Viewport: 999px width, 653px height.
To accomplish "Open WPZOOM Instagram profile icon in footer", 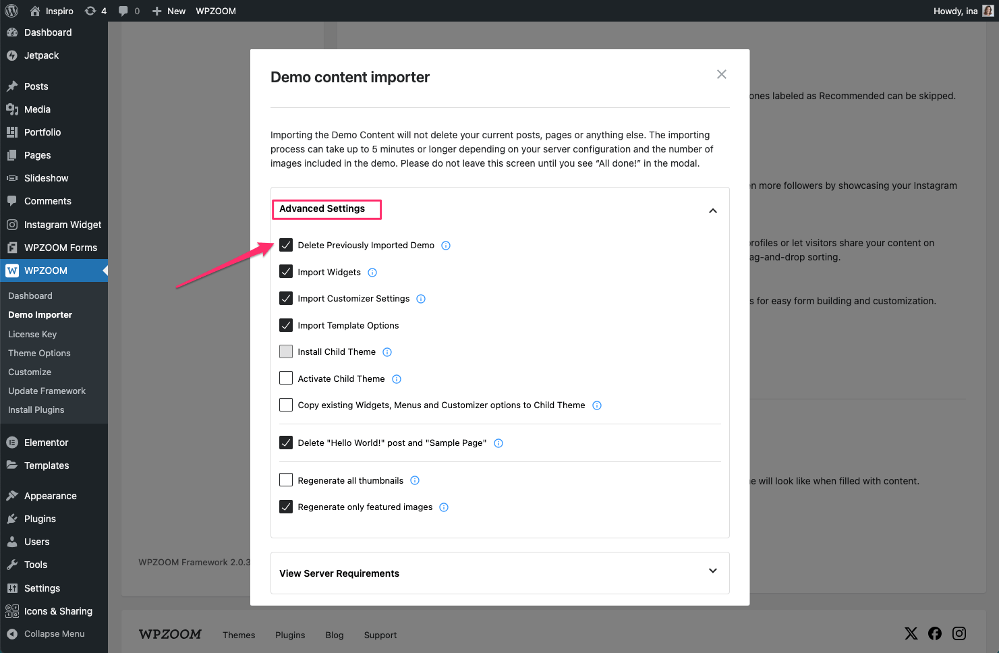I will [959, 633].
